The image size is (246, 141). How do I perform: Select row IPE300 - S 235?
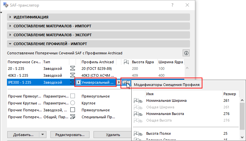click(69, 82)
